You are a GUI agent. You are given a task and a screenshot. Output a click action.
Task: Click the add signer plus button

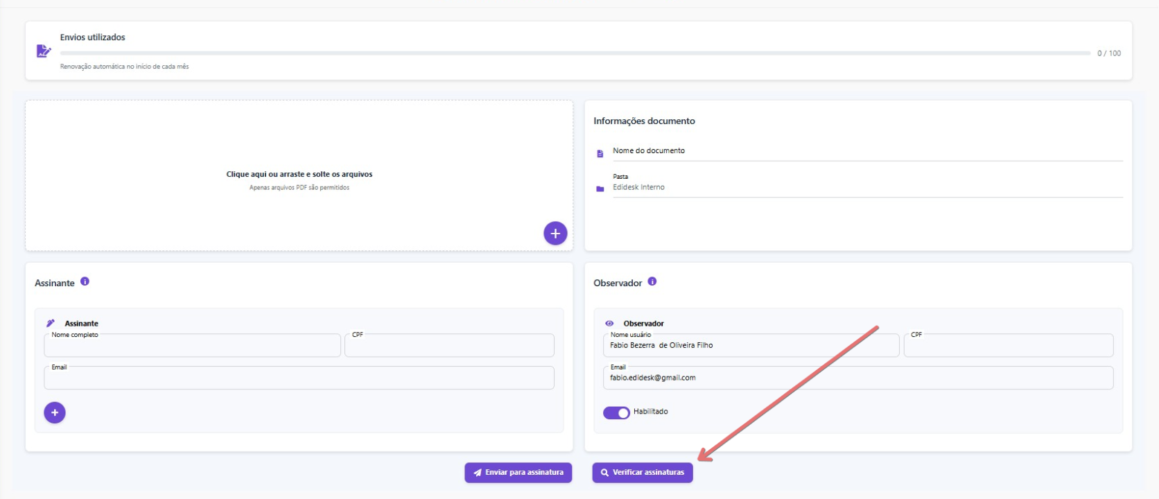click(55, 413)
